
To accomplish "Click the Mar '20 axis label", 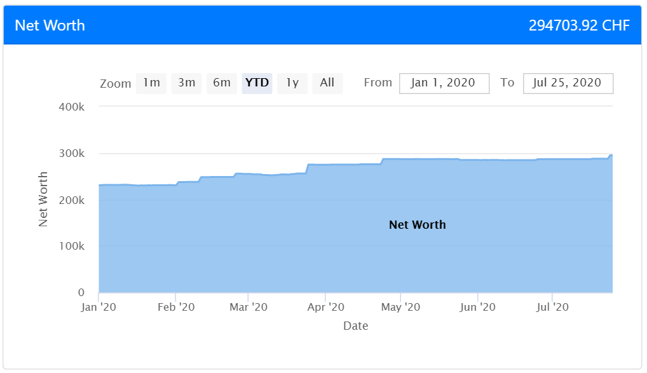I will click(249, 307).
